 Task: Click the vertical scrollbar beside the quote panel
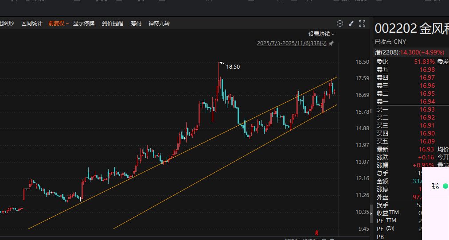coord(371,214)
